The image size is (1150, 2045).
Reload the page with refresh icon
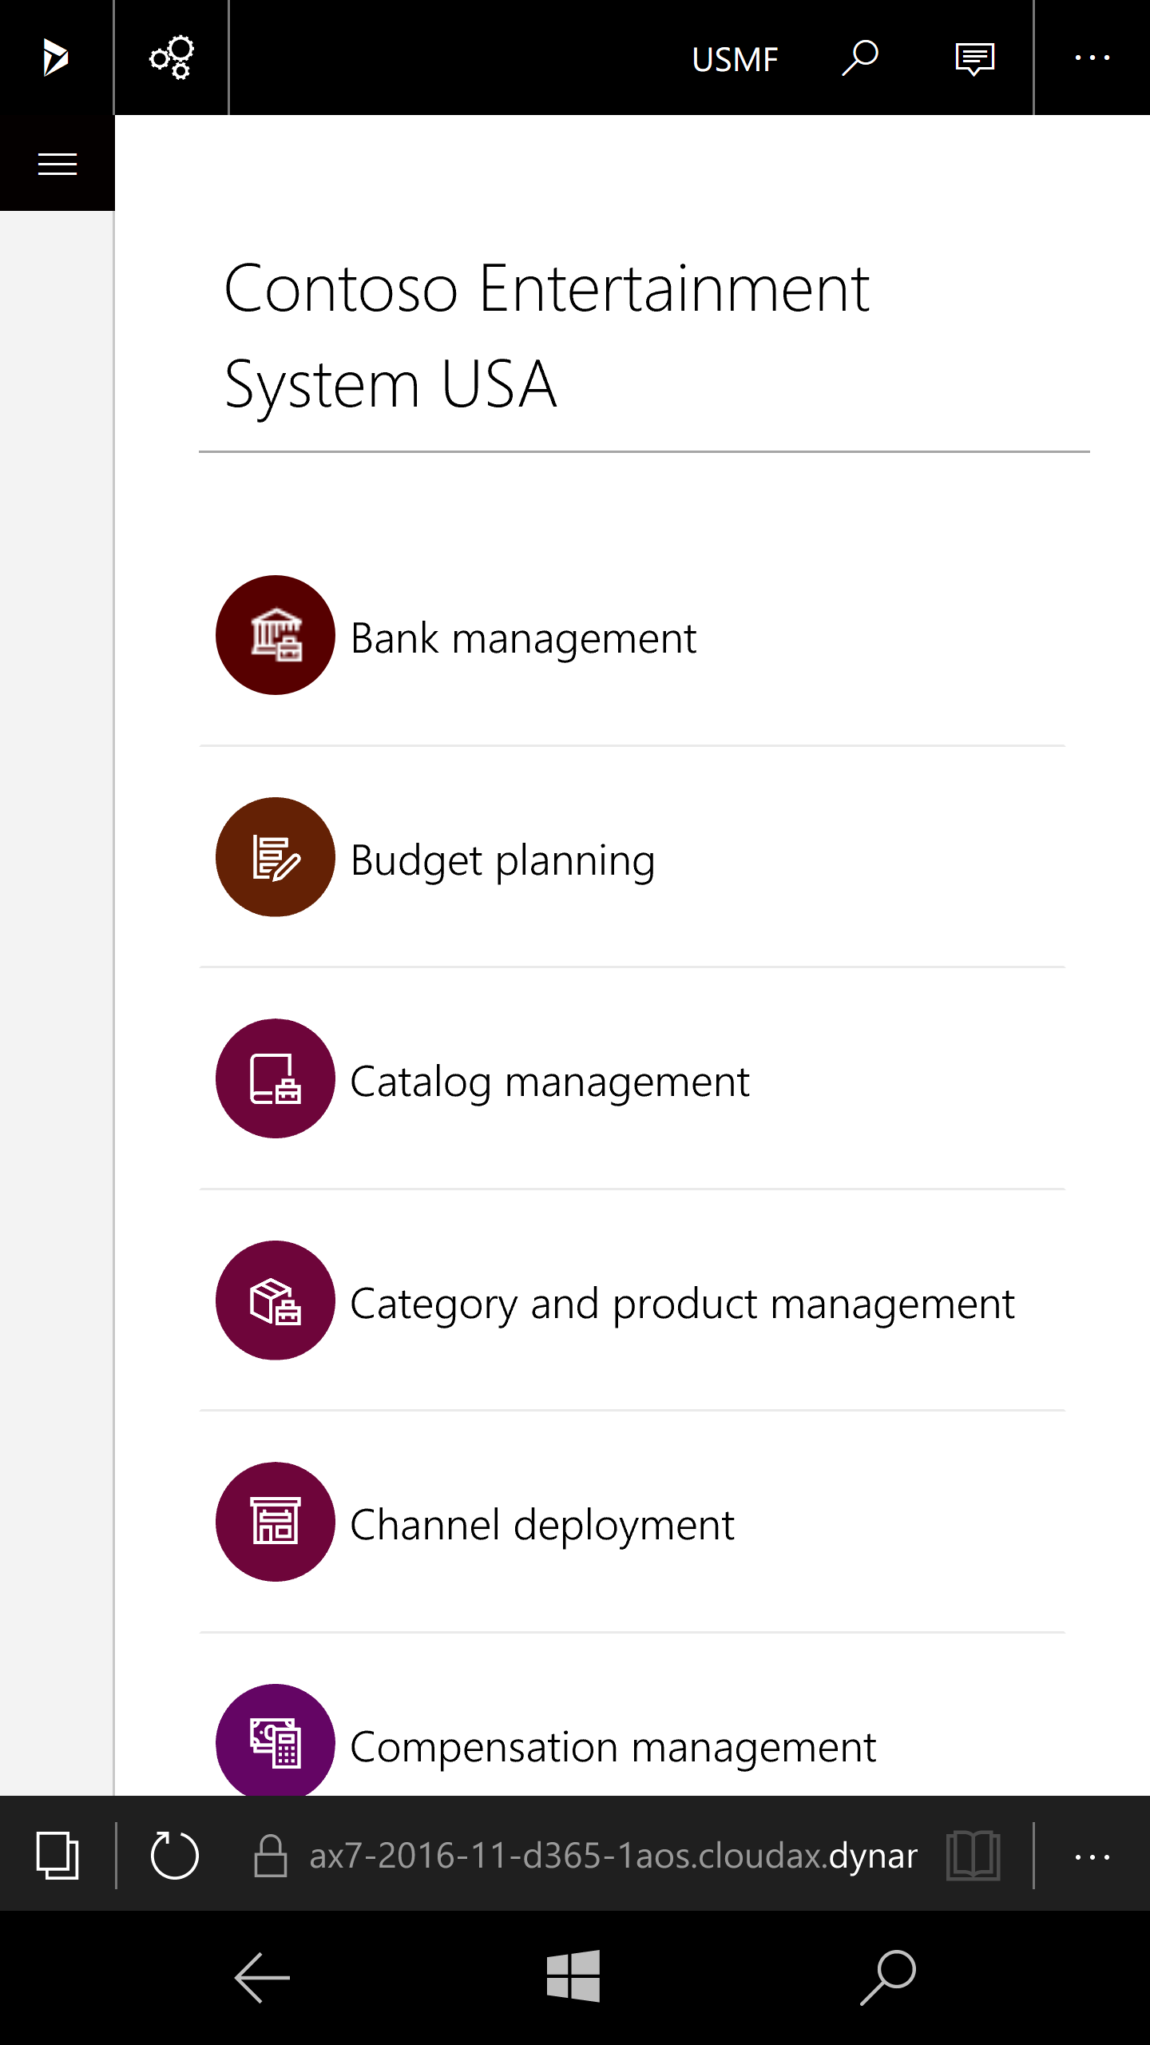pos(174,1855)
